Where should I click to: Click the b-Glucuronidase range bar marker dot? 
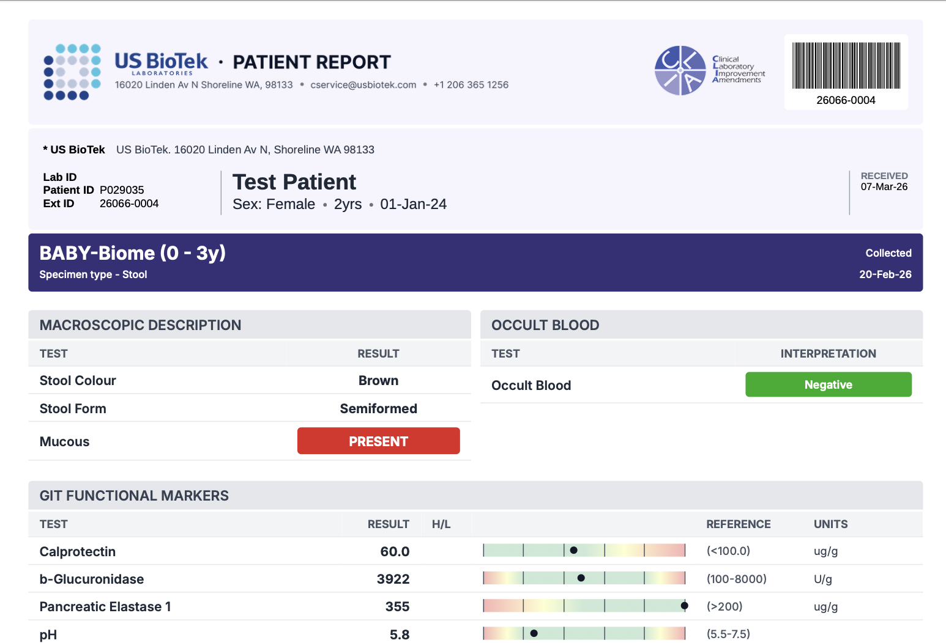pyautogui.click(x=581, y=578)
